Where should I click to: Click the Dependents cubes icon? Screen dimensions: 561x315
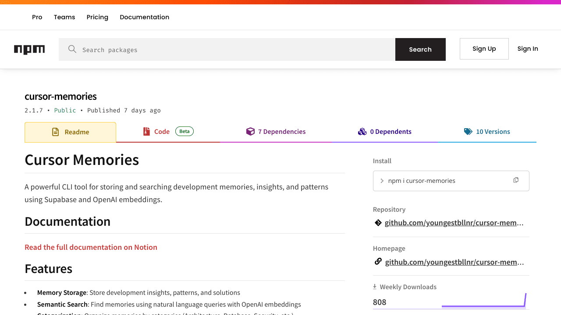(x=362, y=131)
